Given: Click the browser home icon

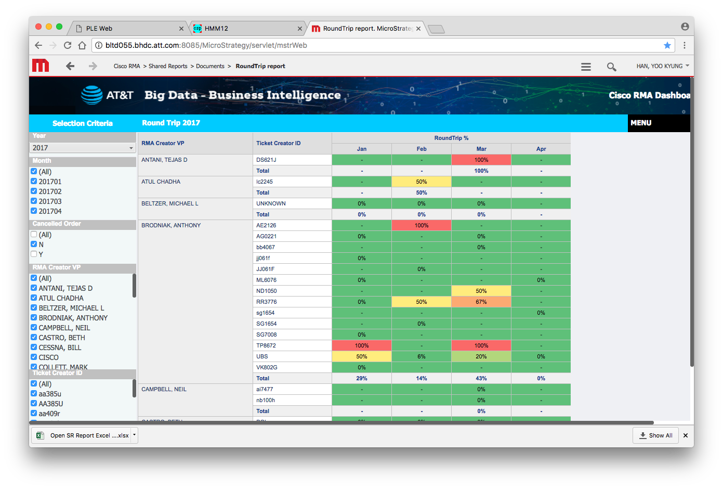Looking at the screenshot, I should point(82,45).
